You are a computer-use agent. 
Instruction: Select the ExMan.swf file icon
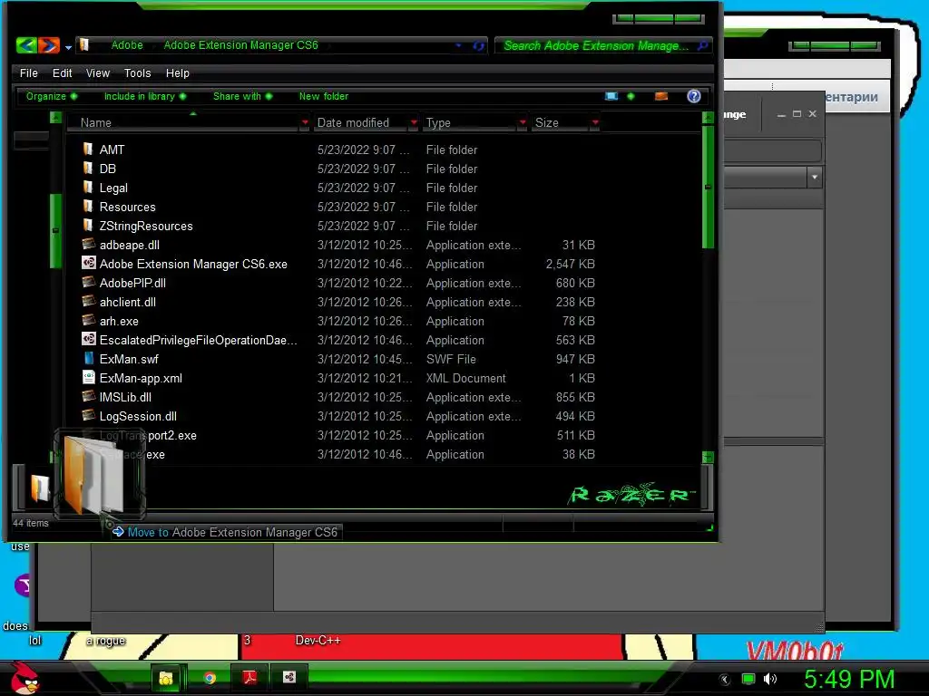point(88,358)
